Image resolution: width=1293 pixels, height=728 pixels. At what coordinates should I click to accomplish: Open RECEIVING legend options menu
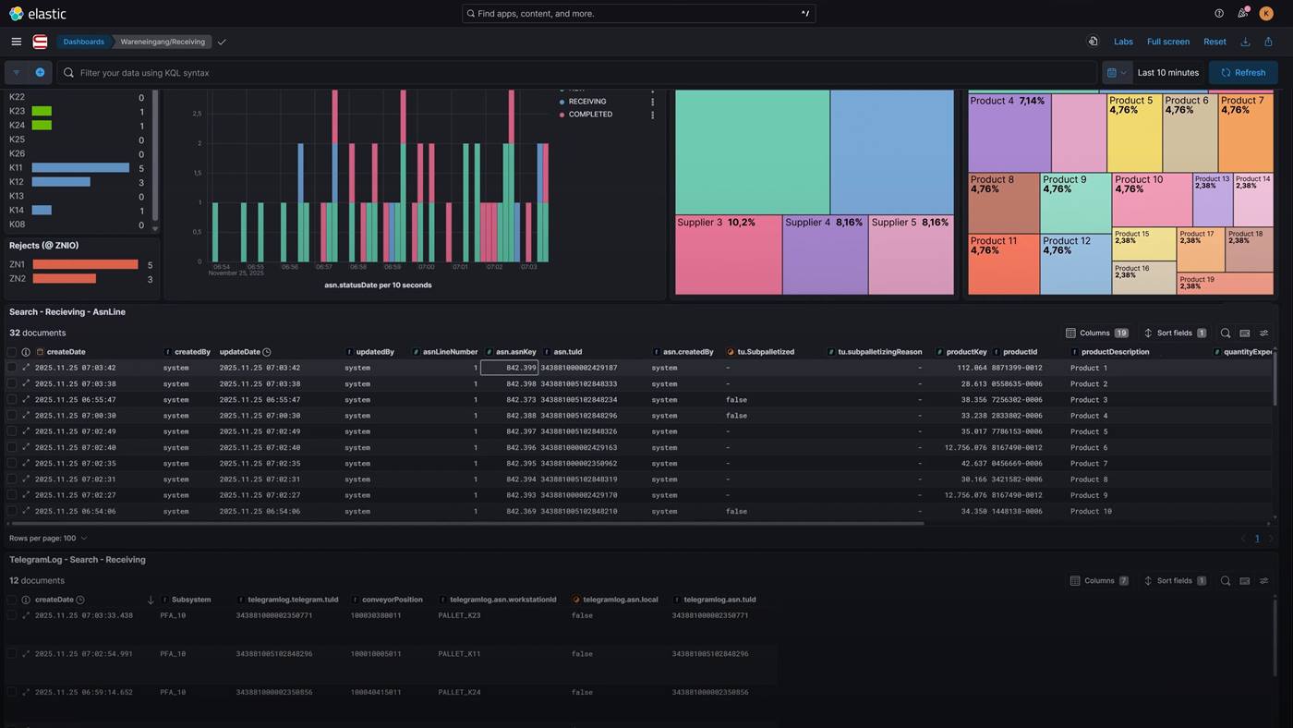point(653,101)
